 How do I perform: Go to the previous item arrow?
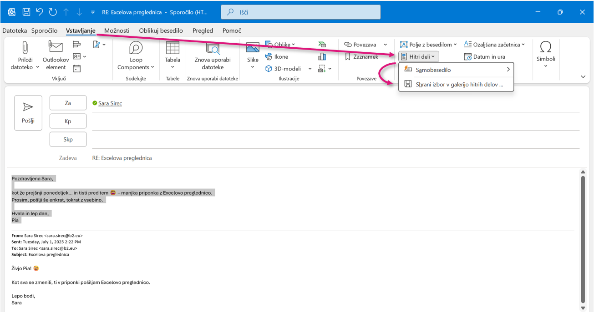(x=66, y=12)
